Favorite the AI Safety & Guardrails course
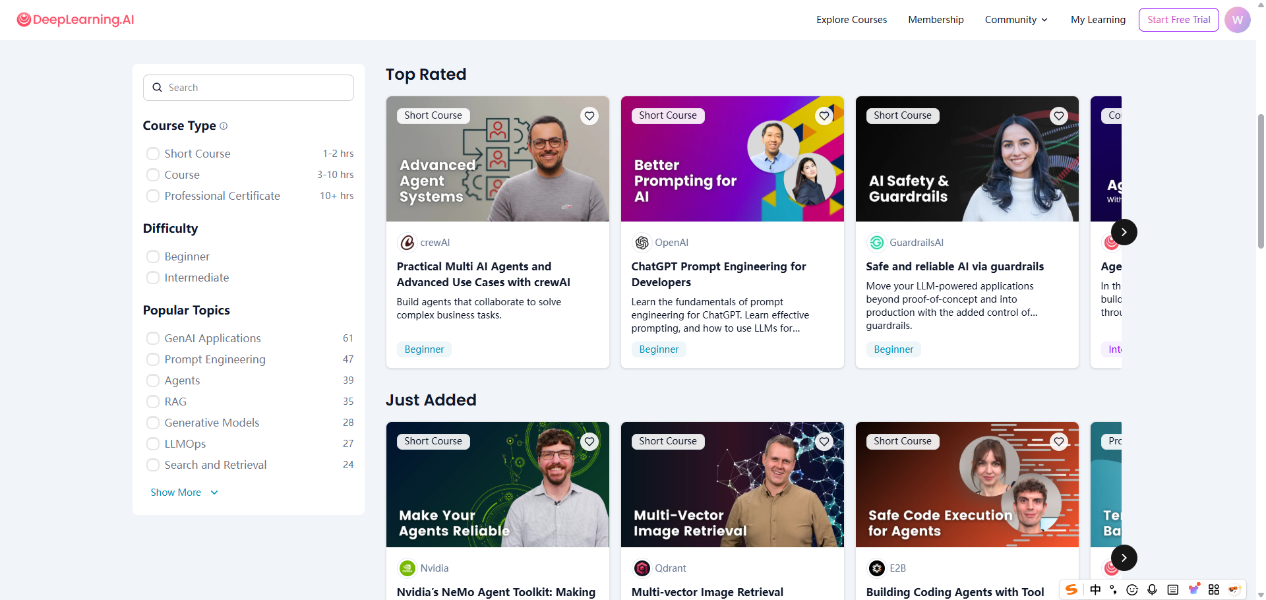Image resolution: width=1266 pixels, height=600 pixels. tap(1059, 116)
